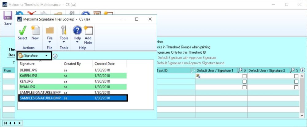Click the Threshold Maintenance title bar app icon
The height and width of the screenshot is (127, 307).
(x=5, y=5)
